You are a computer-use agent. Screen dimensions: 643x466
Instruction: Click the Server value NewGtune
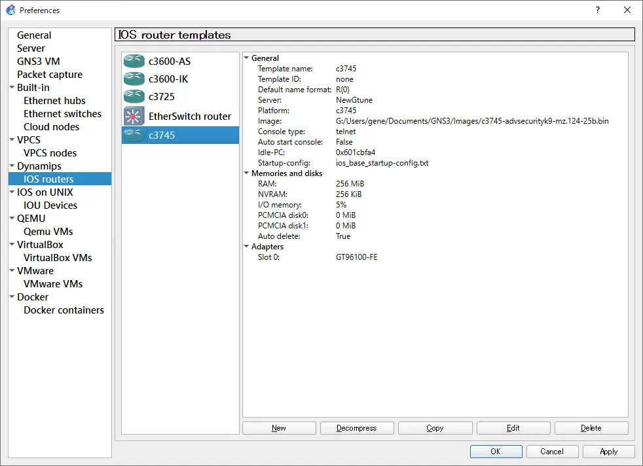point(354,100)
